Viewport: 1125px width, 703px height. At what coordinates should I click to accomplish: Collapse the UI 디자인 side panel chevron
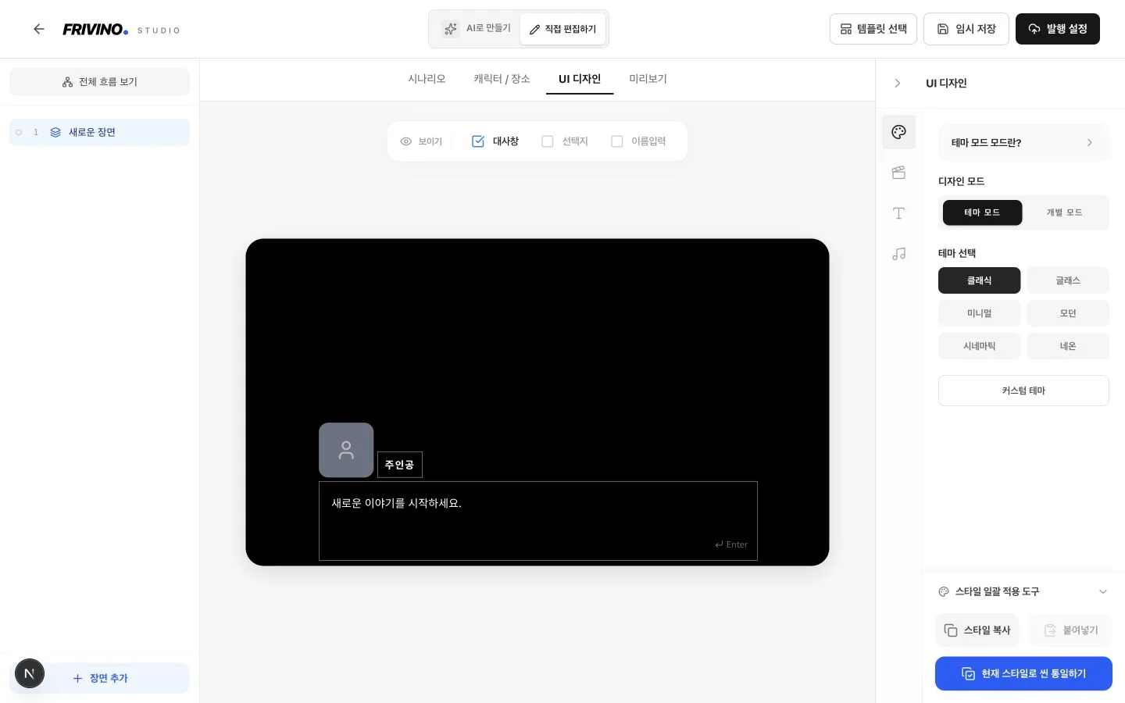pos(898,83)
